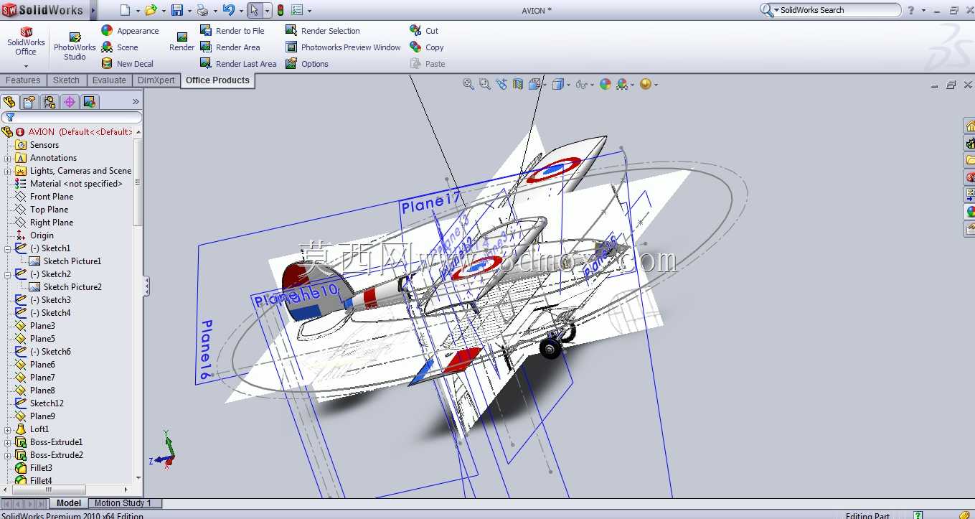Start the Render command
975x519 pixels.
pos(182,42)
